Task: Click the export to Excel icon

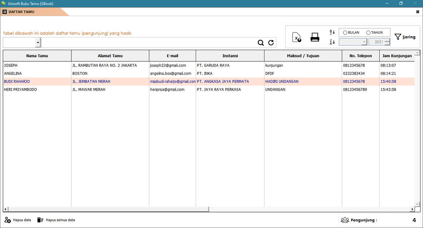Action: [297, 37]
